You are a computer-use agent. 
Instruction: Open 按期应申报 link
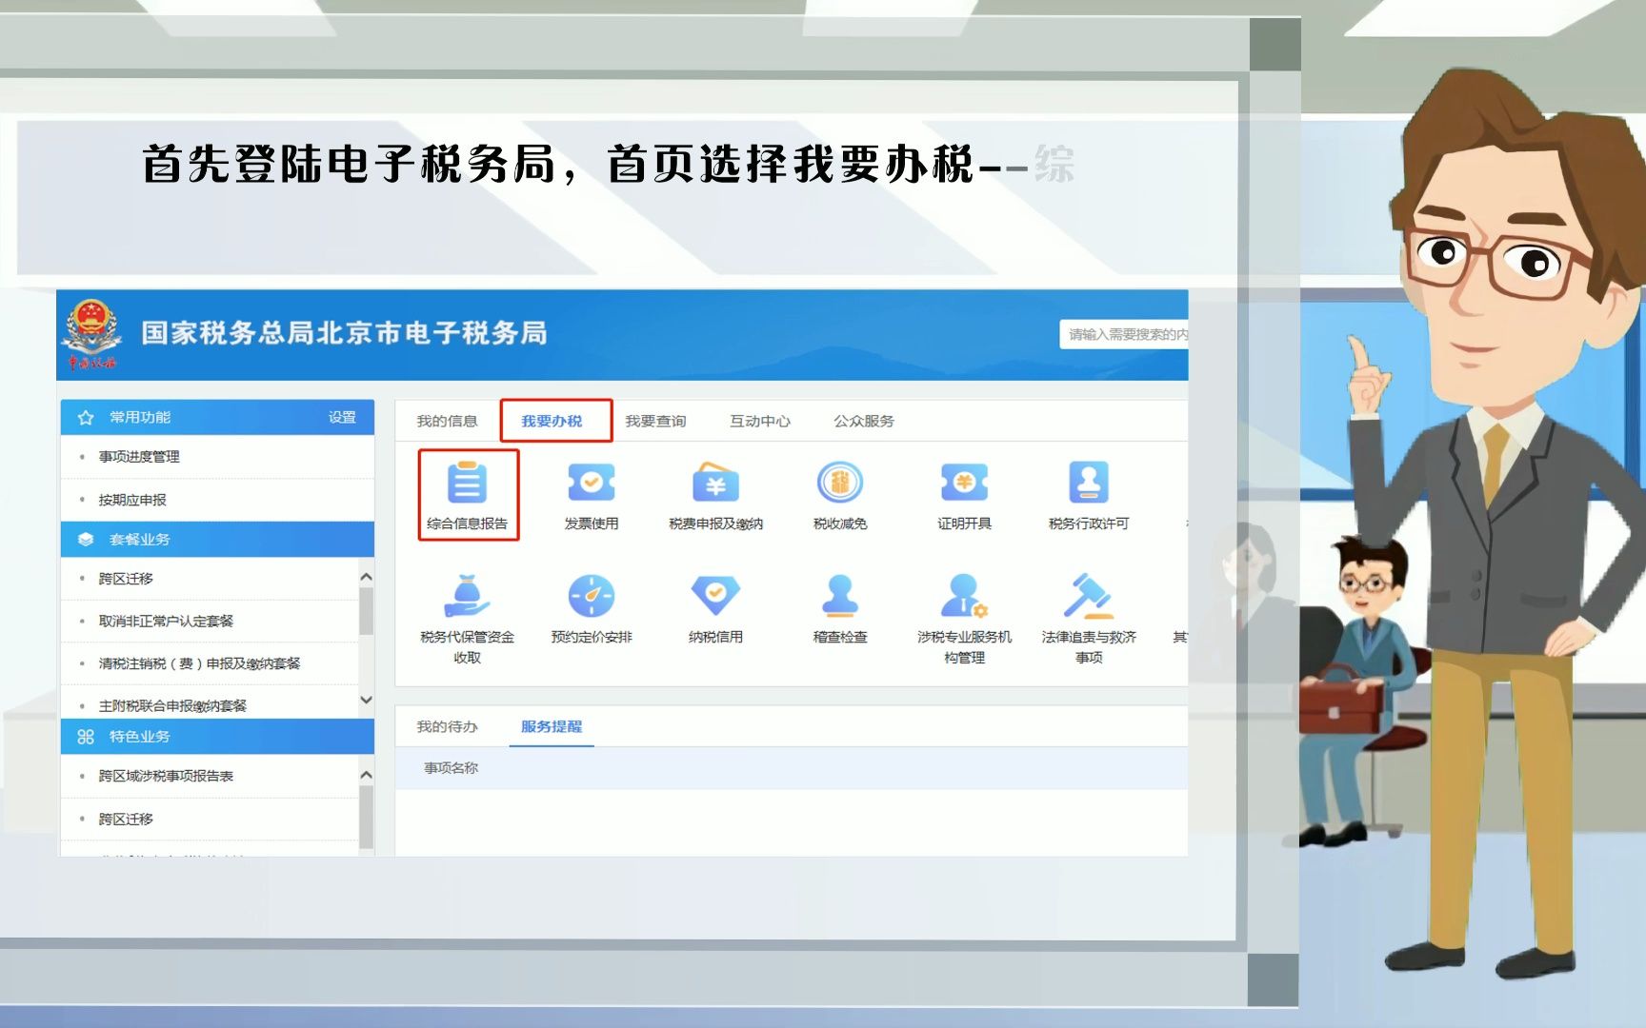132,500
